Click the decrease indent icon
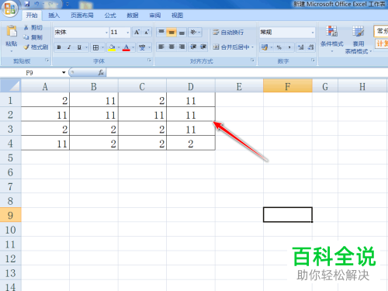388x291 pixels. [x=193, y=47]
